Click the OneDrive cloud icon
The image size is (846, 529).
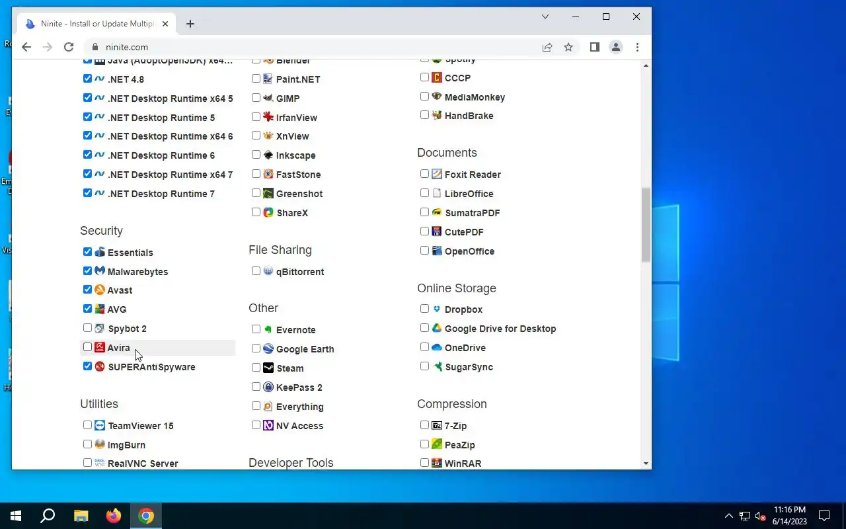coord(437,347)
